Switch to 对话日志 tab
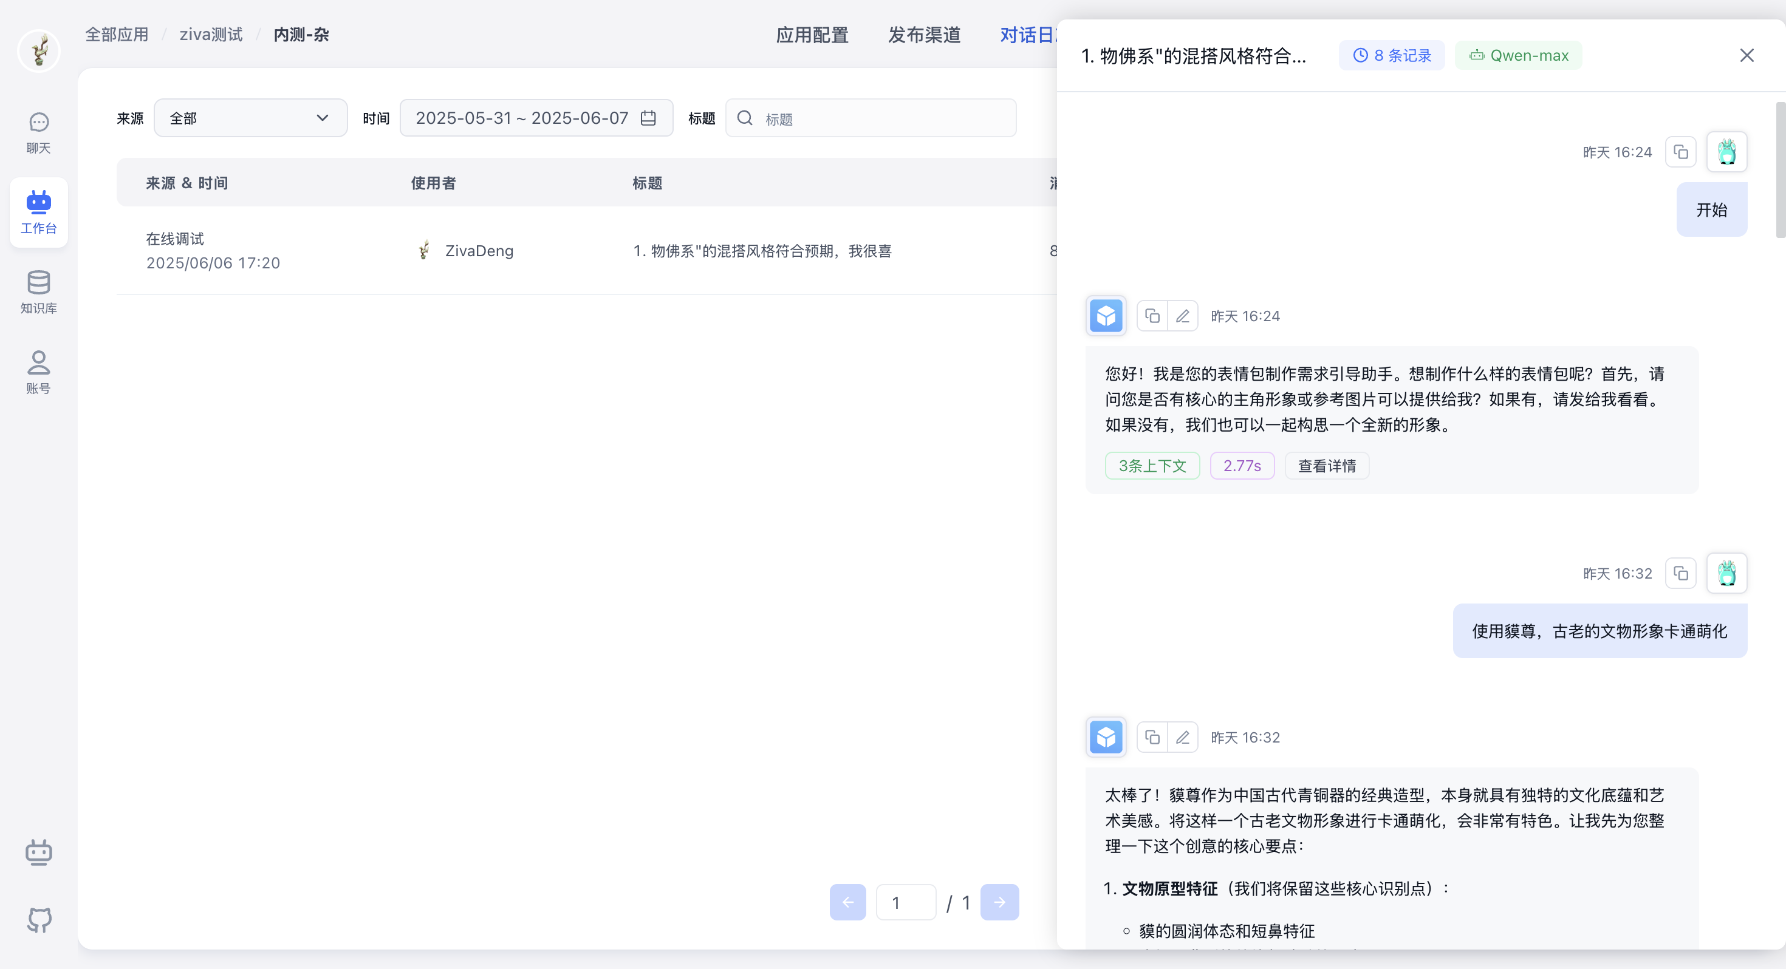This screenshot has height=969, width=1786. [1028, 35]
